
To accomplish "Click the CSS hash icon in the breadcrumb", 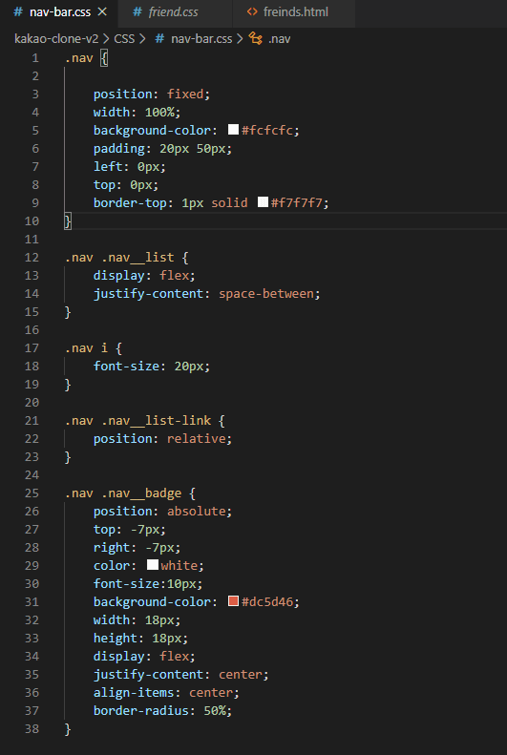I will point(159,38).
